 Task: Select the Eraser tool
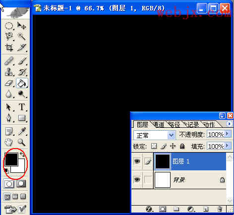(9, 83)
